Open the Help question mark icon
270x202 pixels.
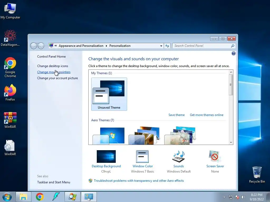[x=234, y=53]
